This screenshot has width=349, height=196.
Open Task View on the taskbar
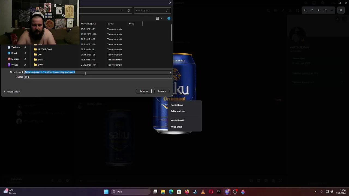point(155,192)
